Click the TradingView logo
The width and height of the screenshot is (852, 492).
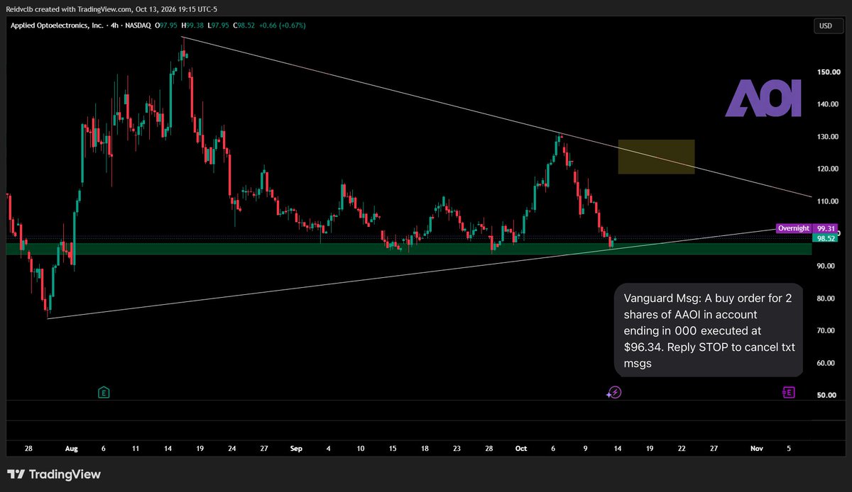pos(54,474)
